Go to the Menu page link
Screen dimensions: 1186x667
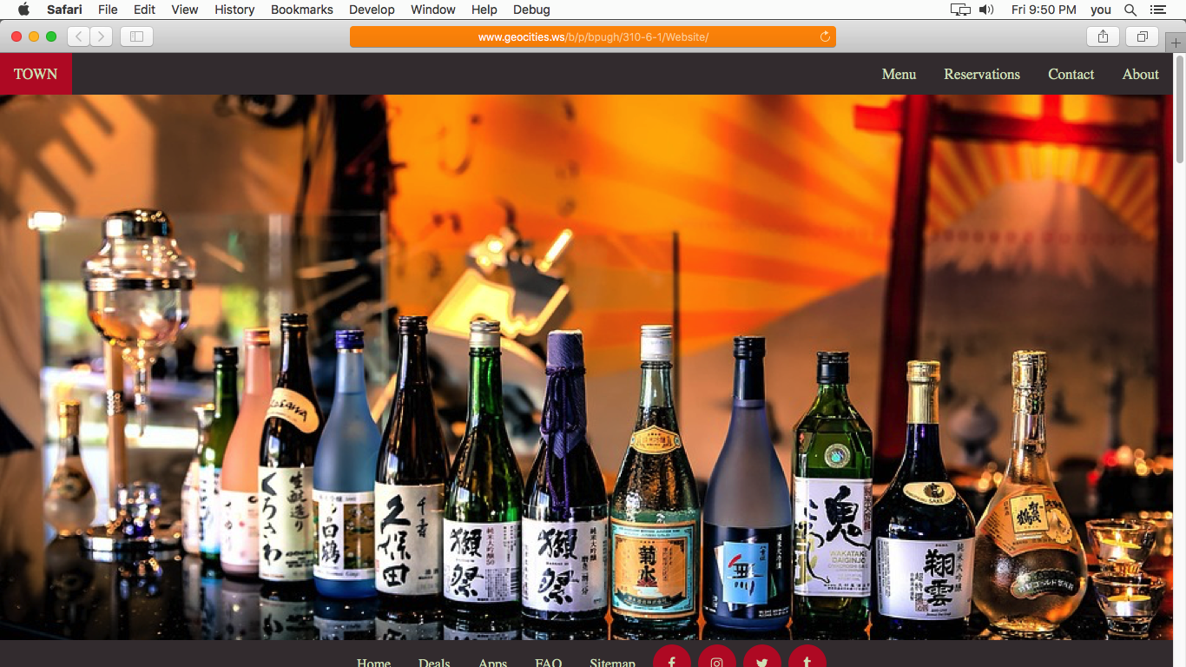point(899,74)
